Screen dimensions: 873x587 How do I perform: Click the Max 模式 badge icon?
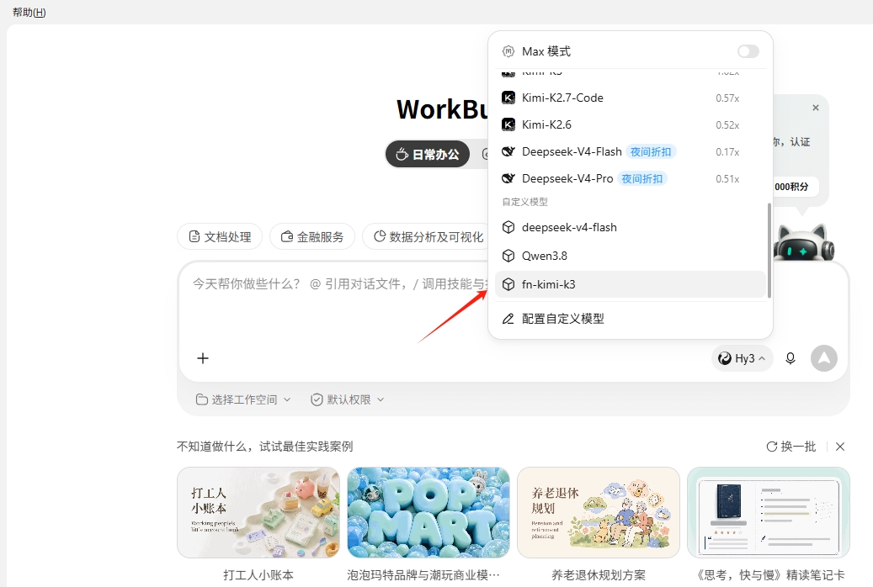point(508,51)
